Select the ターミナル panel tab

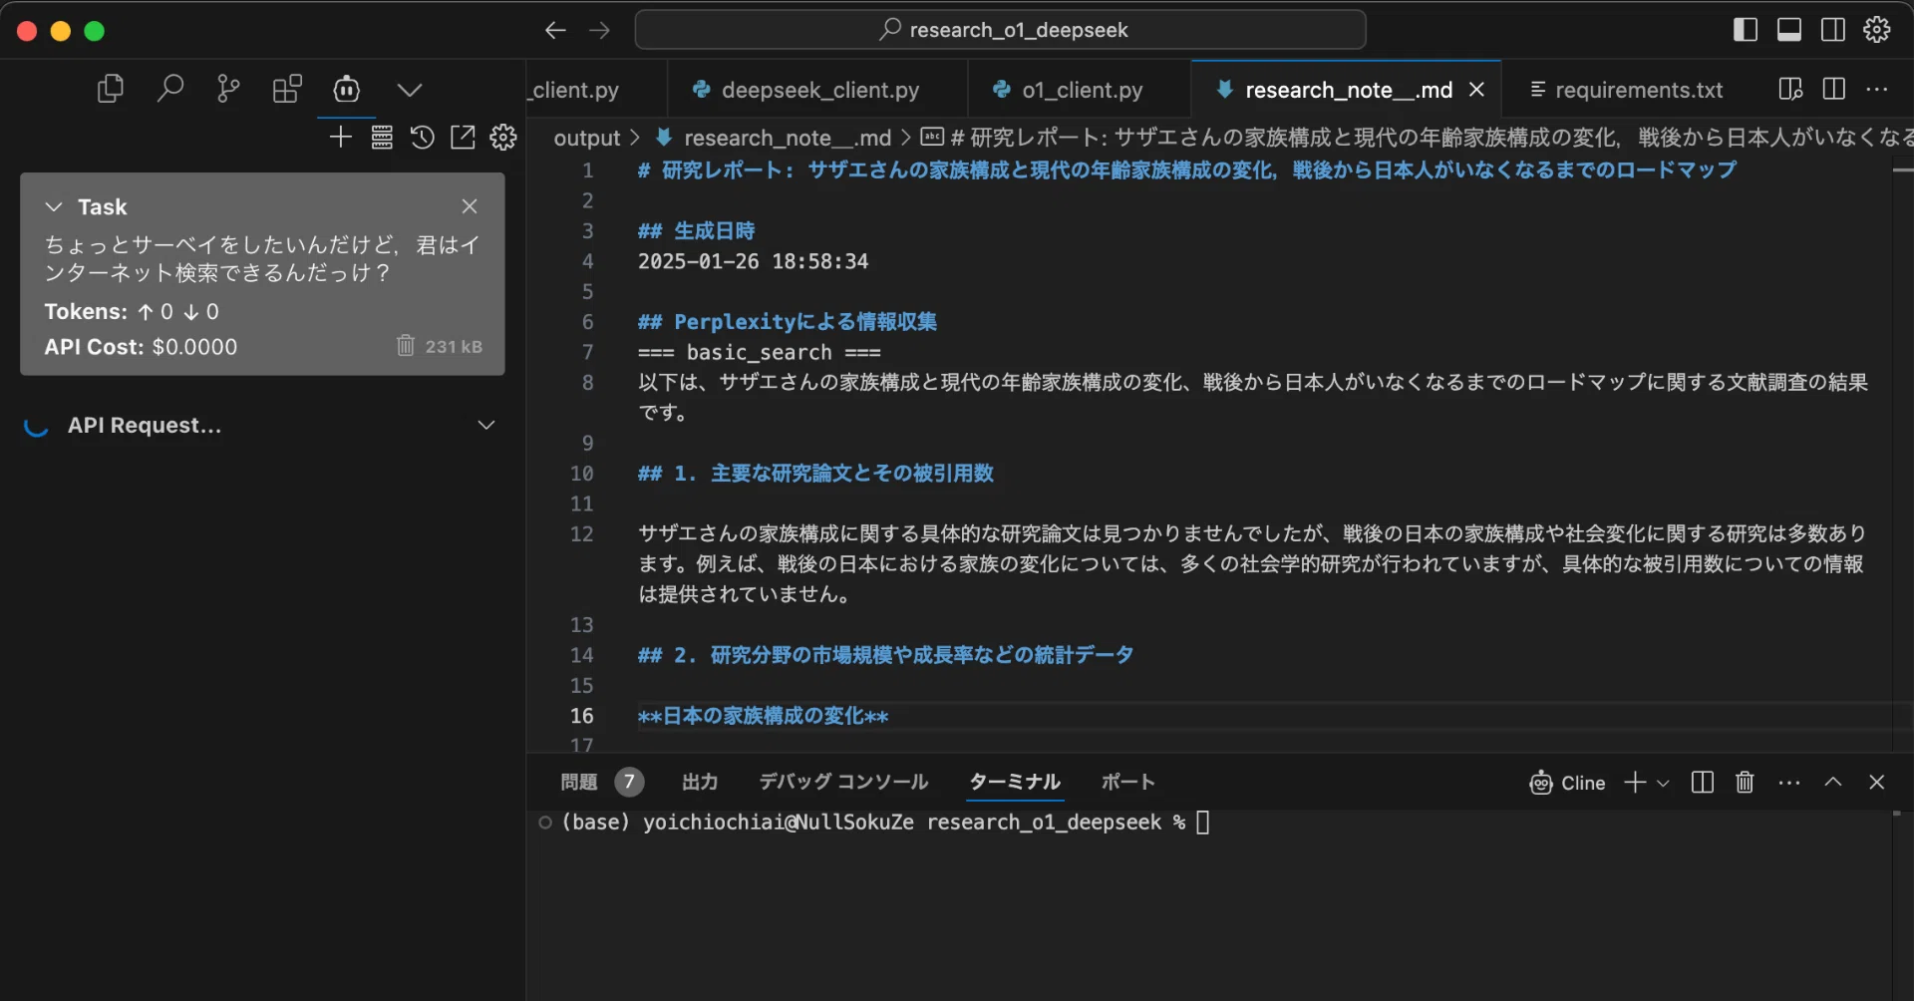click(1015, 782)
